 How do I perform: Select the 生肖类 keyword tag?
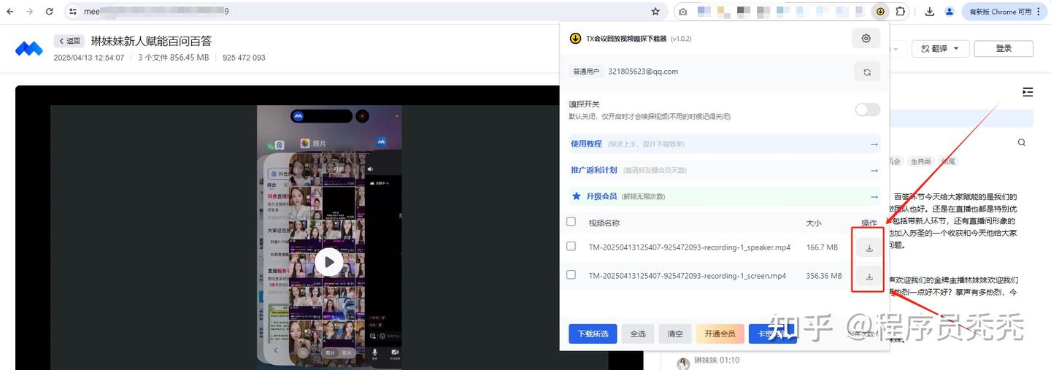[x=920, y=161]
